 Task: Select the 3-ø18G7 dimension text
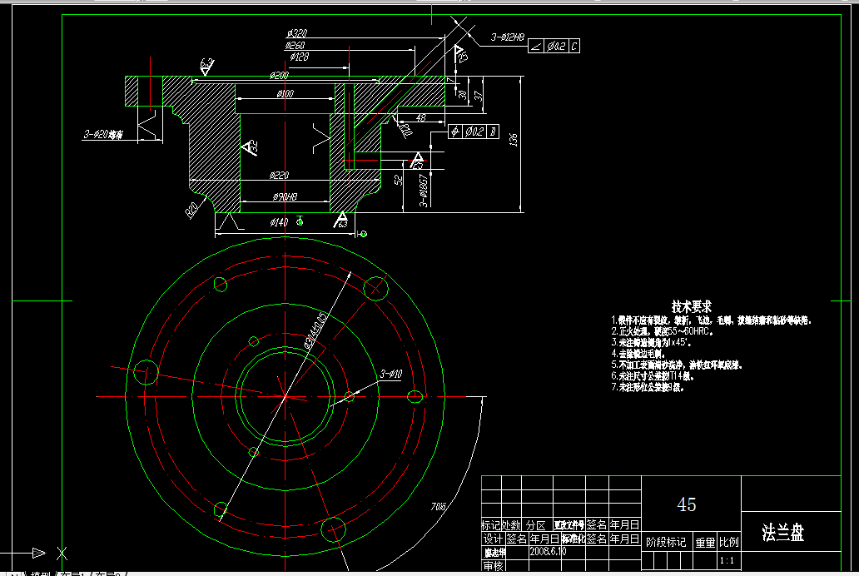pyautogui.click(x=424, y=190)
